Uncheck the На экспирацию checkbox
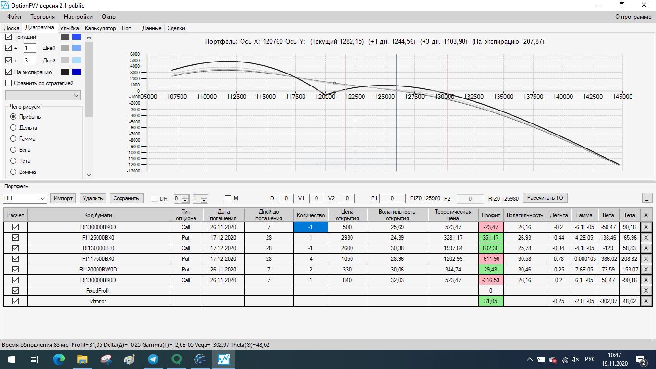 [x=8, y=72]
